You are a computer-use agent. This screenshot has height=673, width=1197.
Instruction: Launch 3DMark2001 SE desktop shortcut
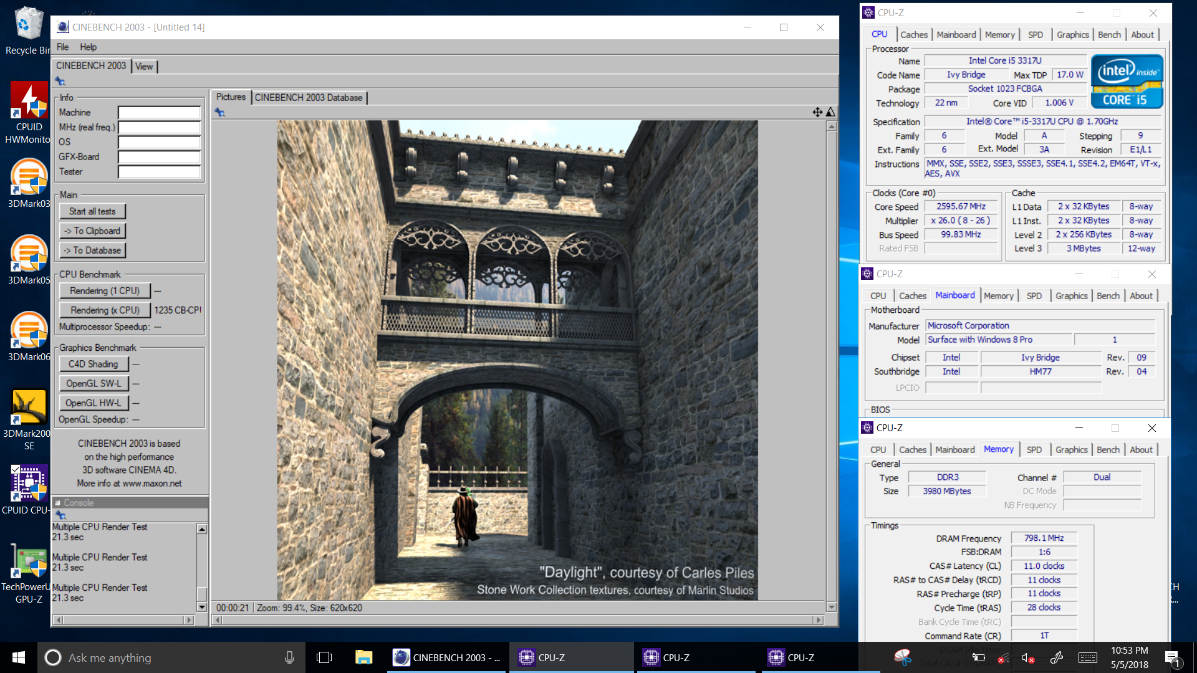[27, 421]
